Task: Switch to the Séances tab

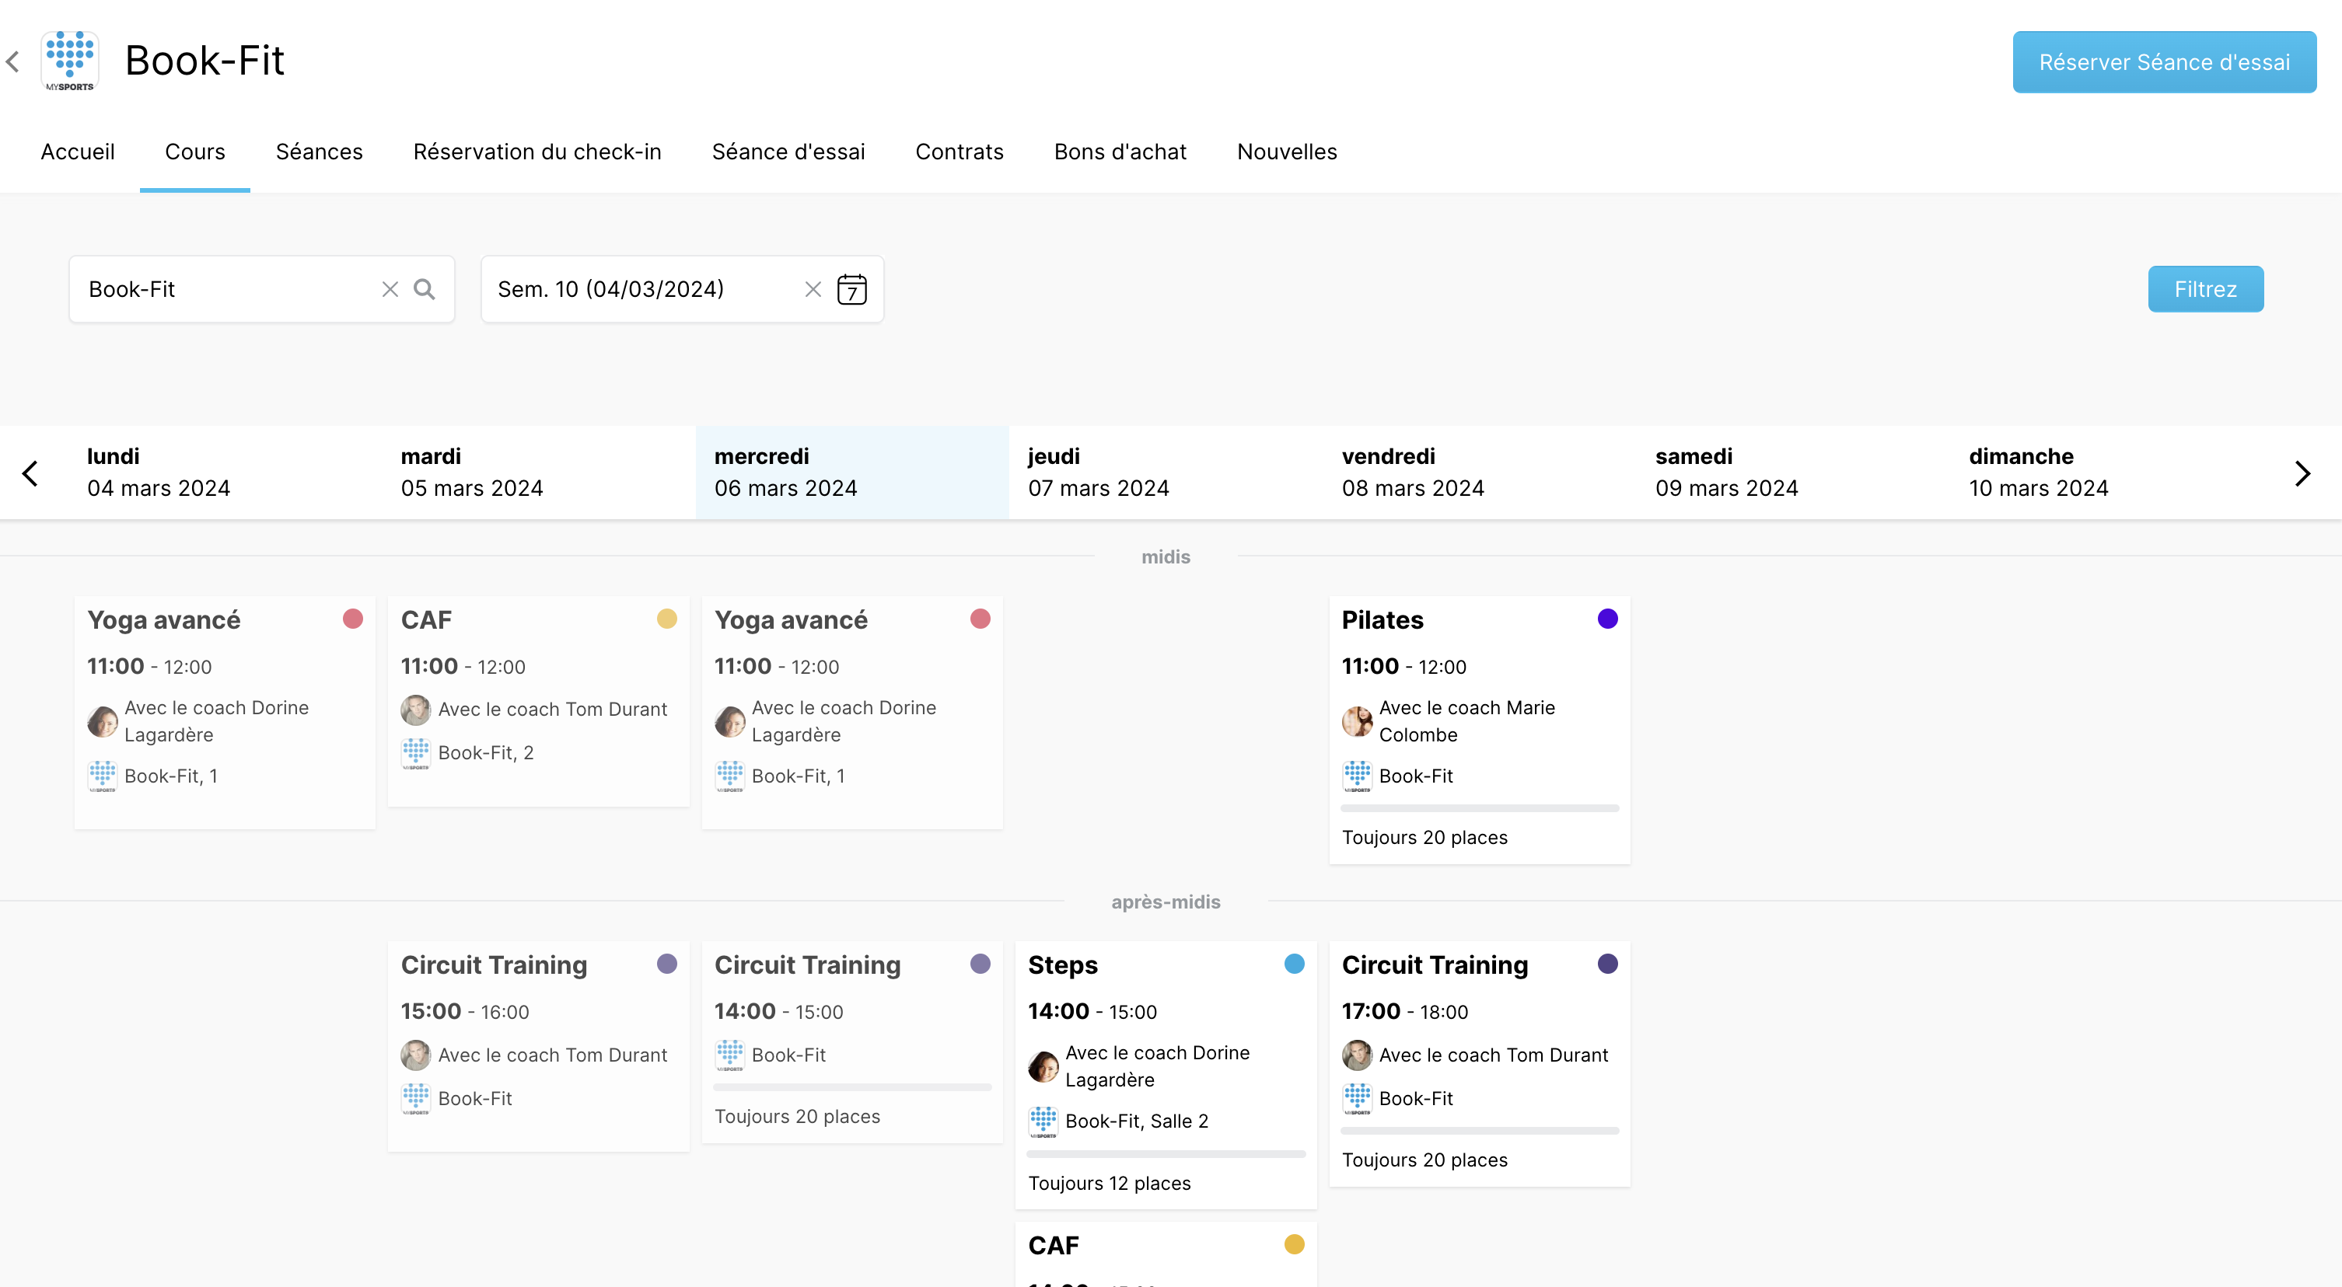Action: pos(319,152)
